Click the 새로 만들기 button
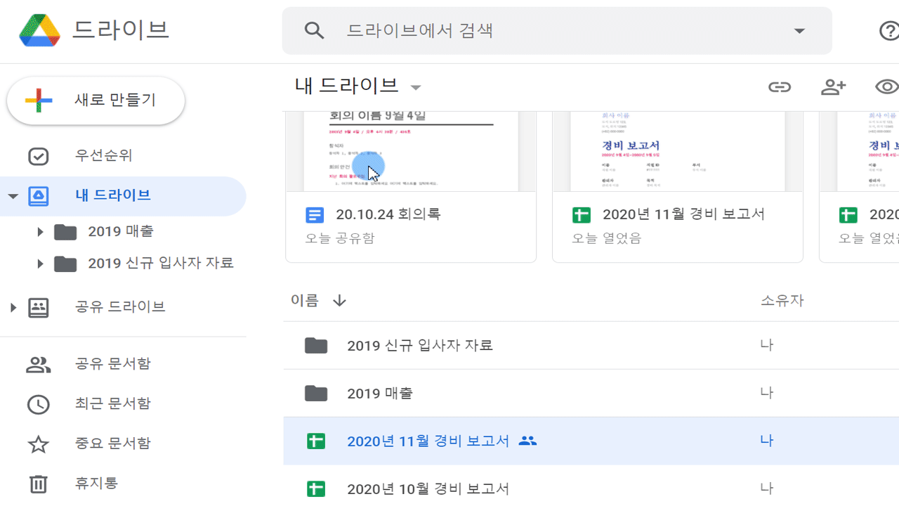Image resolution: width=899 pixels, height=506 pixels. tap(96, 100)
